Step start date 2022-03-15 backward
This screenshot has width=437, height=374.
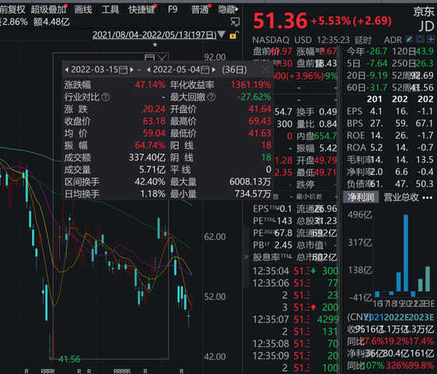click(x=67, y=69)
